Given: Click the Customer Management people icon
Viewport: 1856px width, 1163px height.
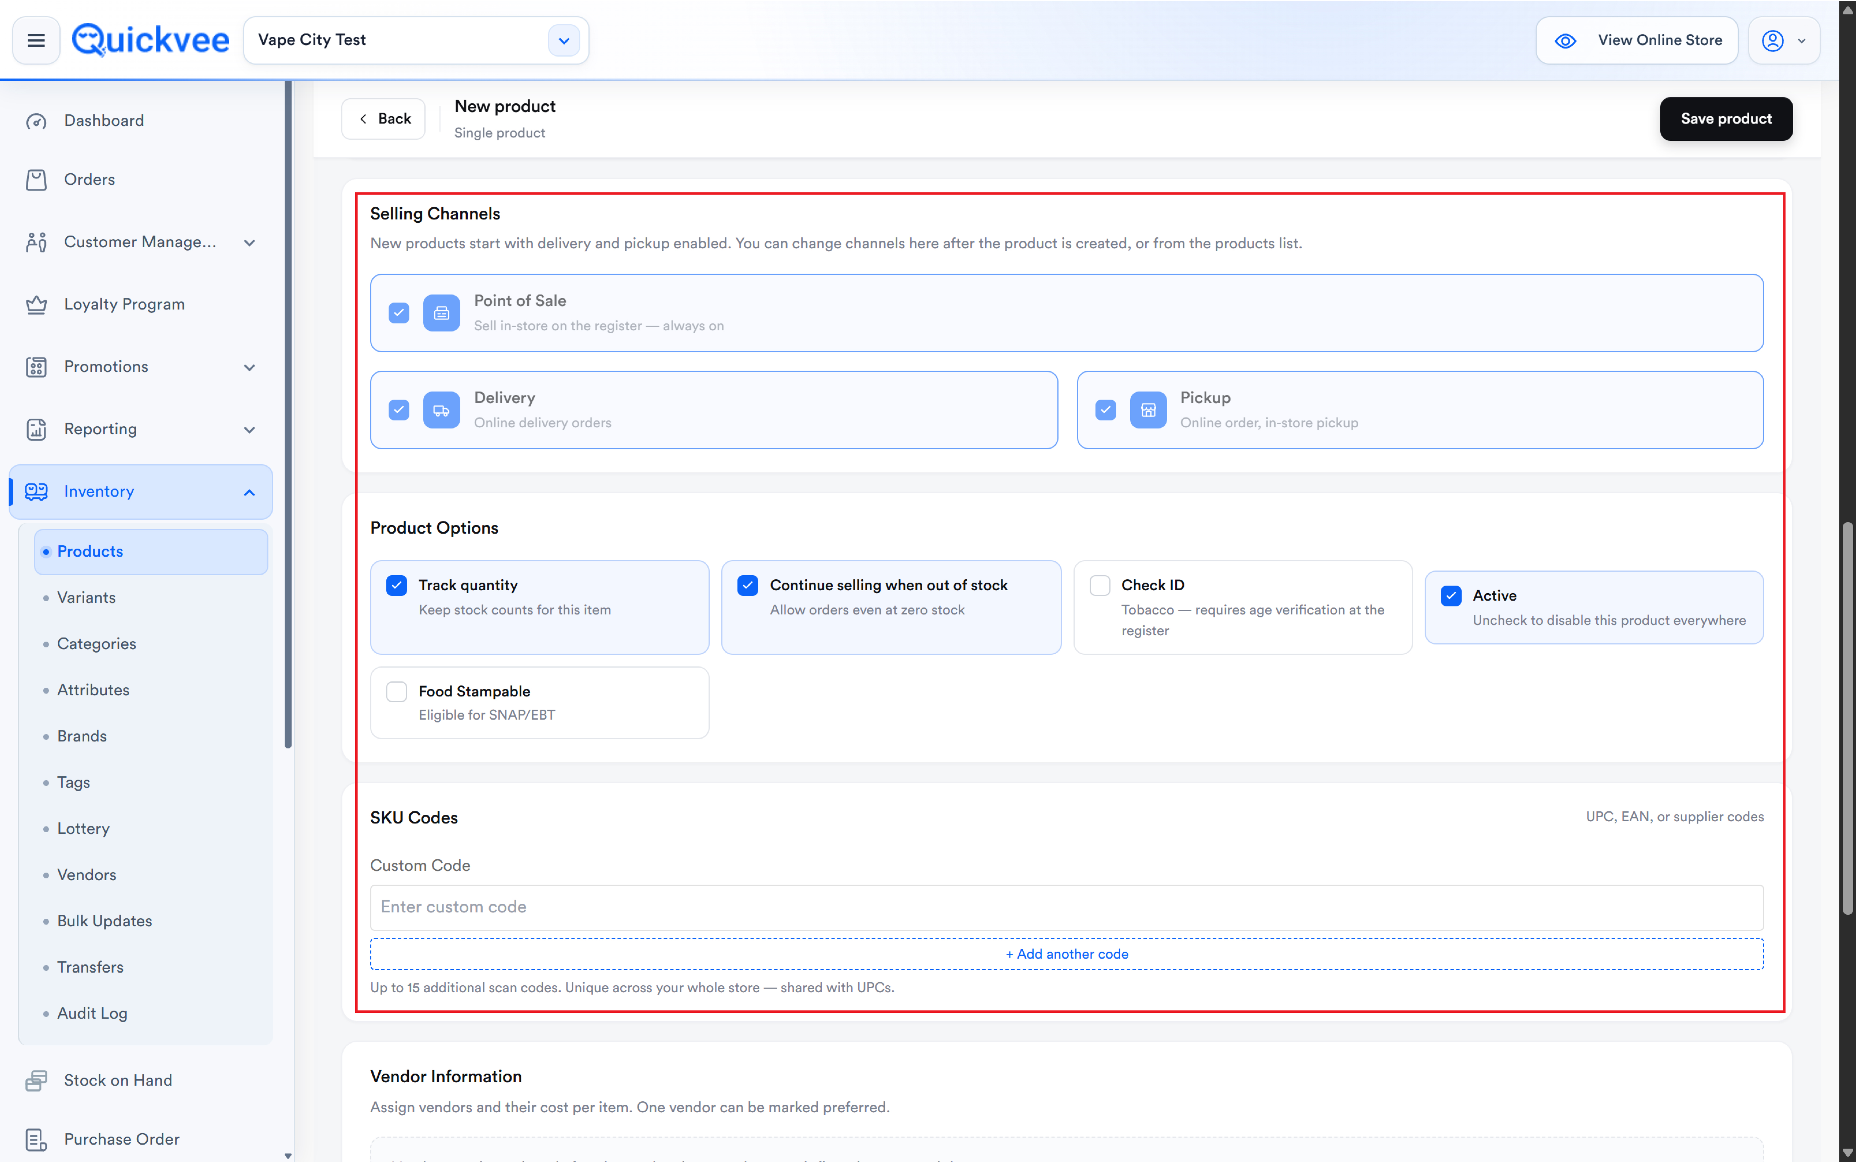Looking at the screenshot, I should [x=36, y=242].
